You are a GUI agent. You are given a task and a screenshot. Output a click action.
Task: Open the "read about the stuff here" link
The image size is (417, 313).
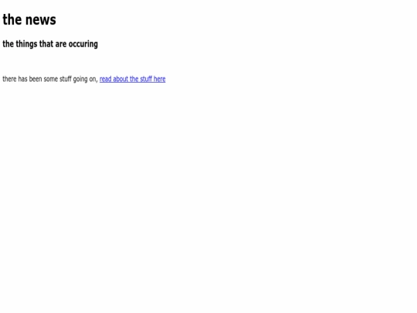tap(133, 79)
